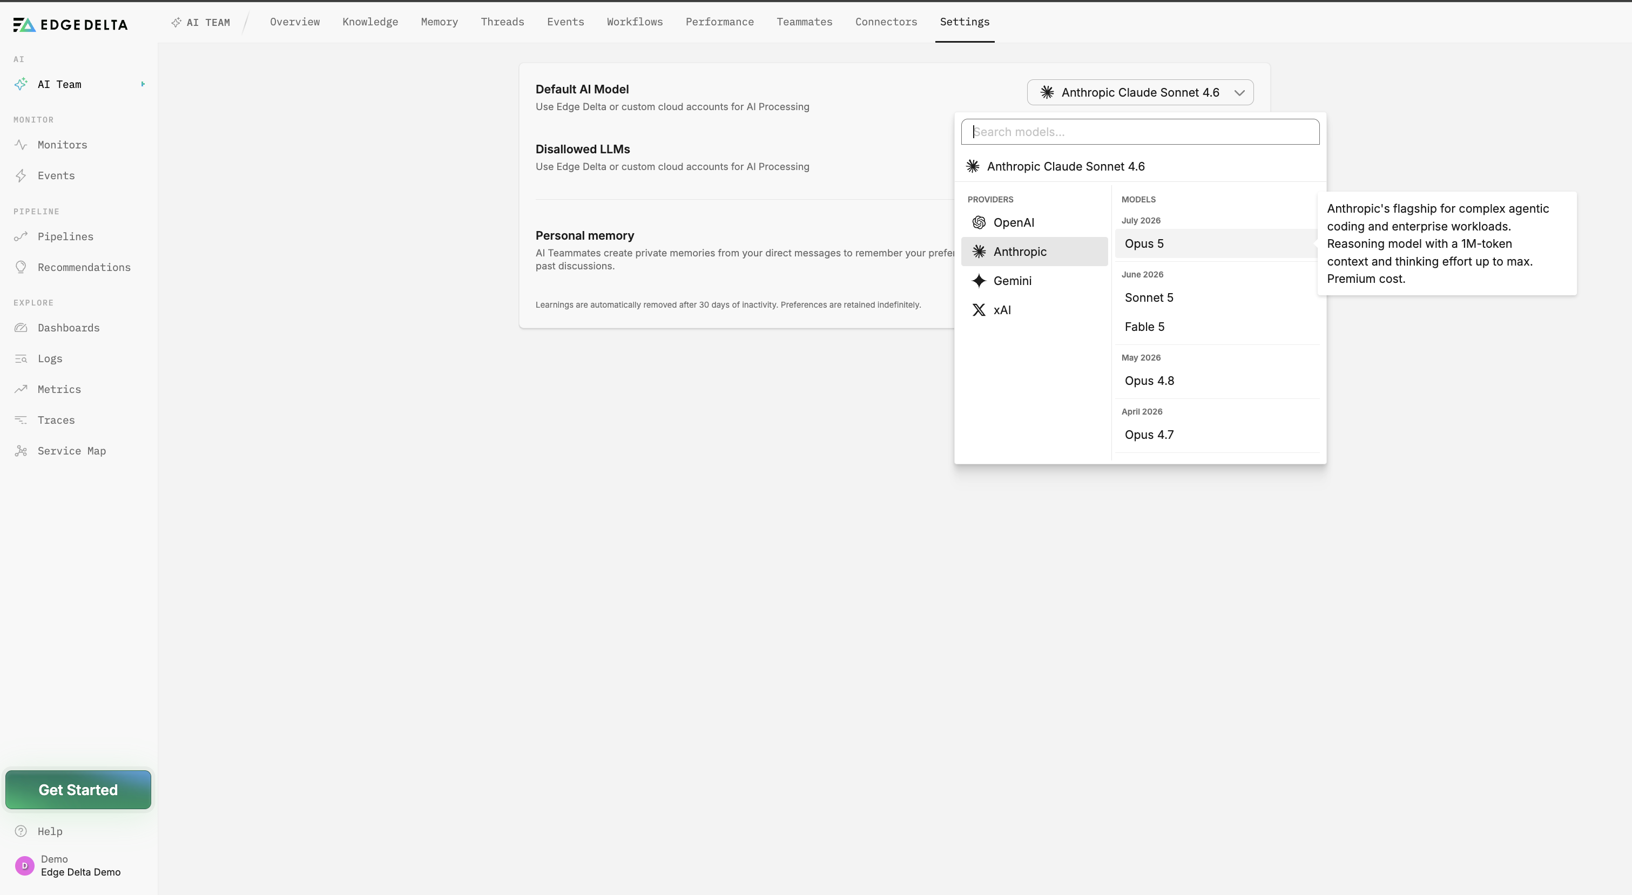Open Logs in the sidebar
The image size is (1632, 895).
[x=50, y=358]
